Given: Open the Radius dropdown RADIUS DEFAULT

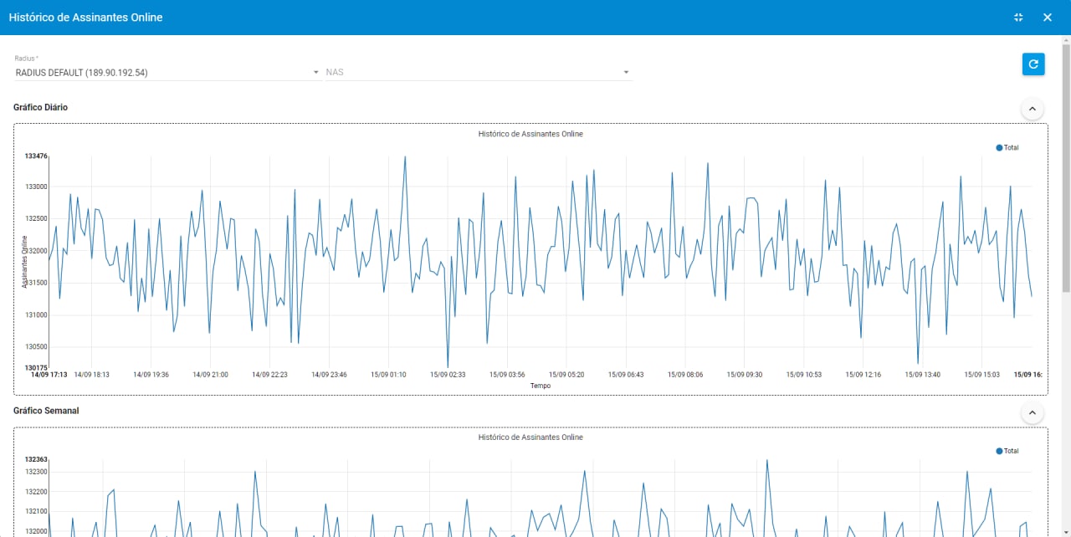Looking at the screenshot, I should (x=167, y=72).
